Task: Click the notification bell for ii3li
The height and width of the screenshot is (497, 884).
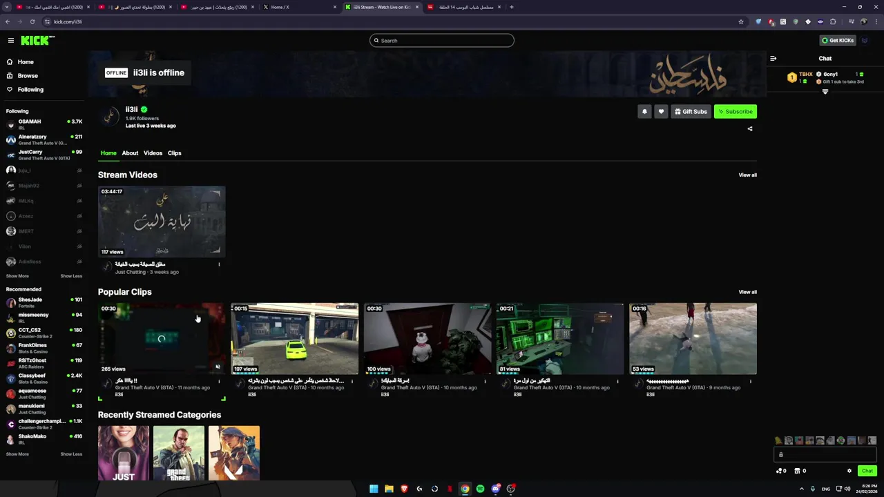Action: 644,112
